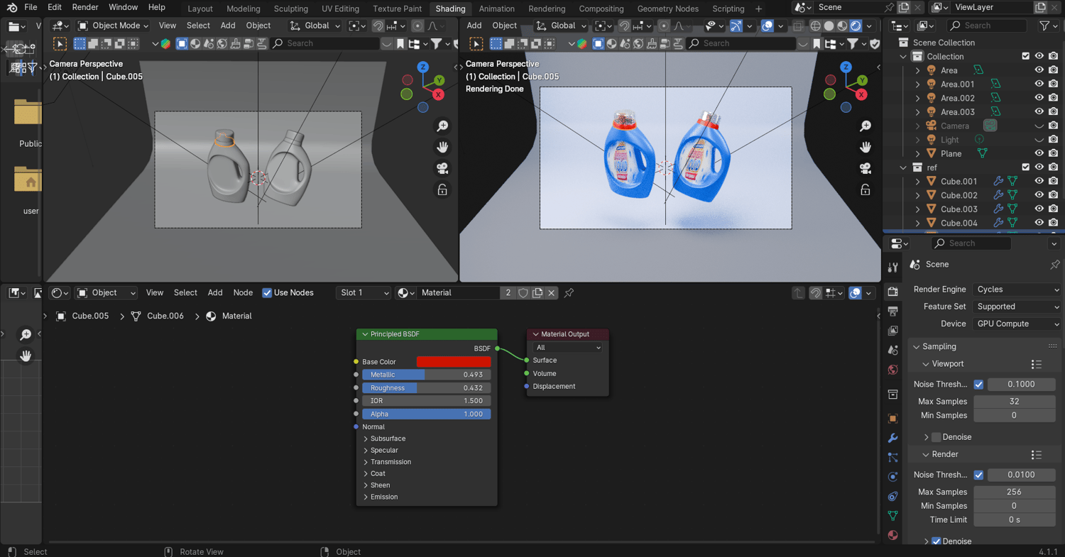Open Viewport sampling presets list button

click(x=1037, y=364)
